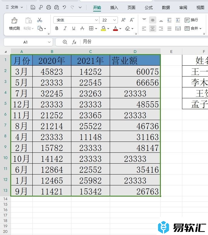208x235 pixels.
Task: Open the 文件 (File) menu
Action: tap(15, 7)
